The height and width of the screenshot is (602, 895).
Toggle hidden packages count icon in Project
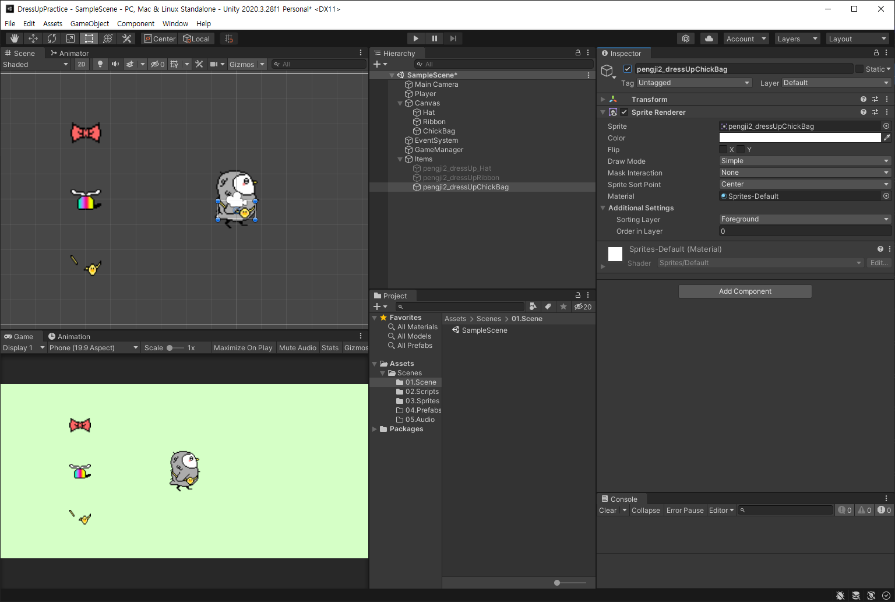coord(583,307)
